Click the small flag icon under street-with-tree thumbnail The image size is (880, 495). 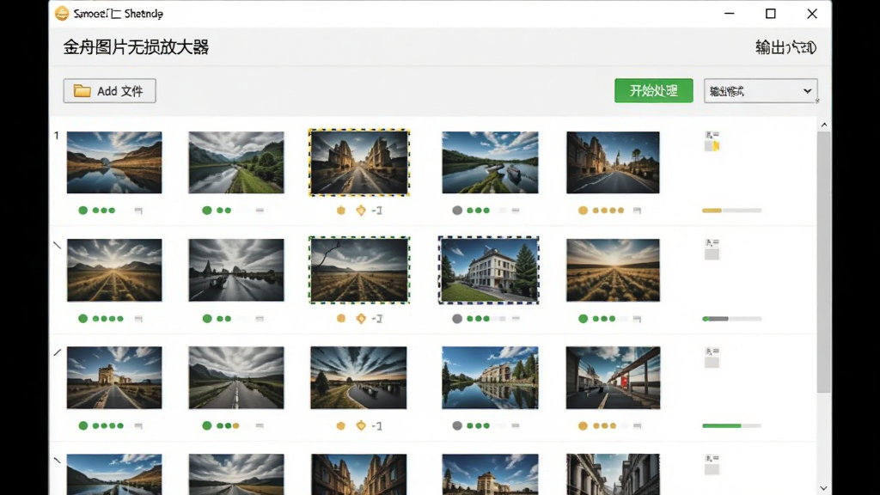point(637,211)
